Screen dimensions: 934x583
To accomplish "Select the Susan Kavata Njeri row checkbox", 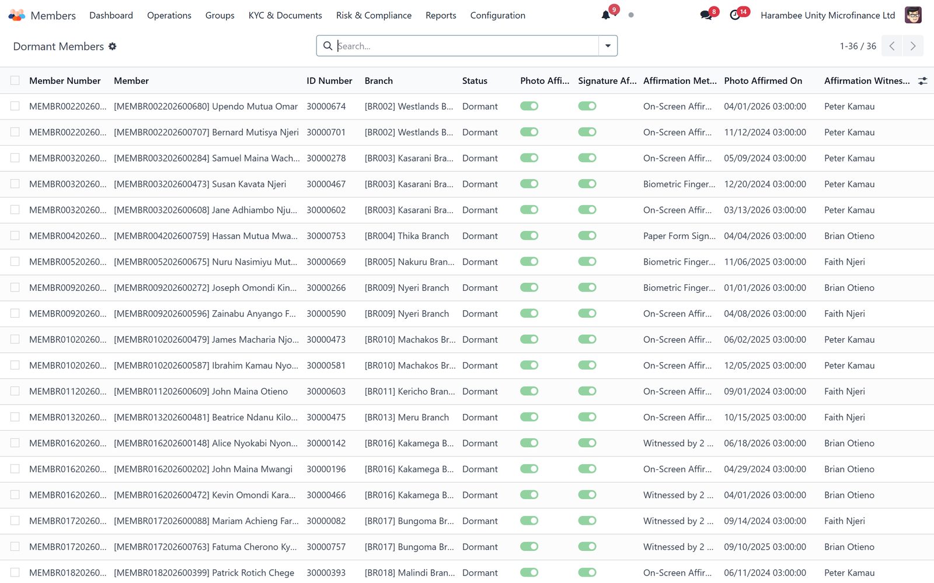I will 15,184.
